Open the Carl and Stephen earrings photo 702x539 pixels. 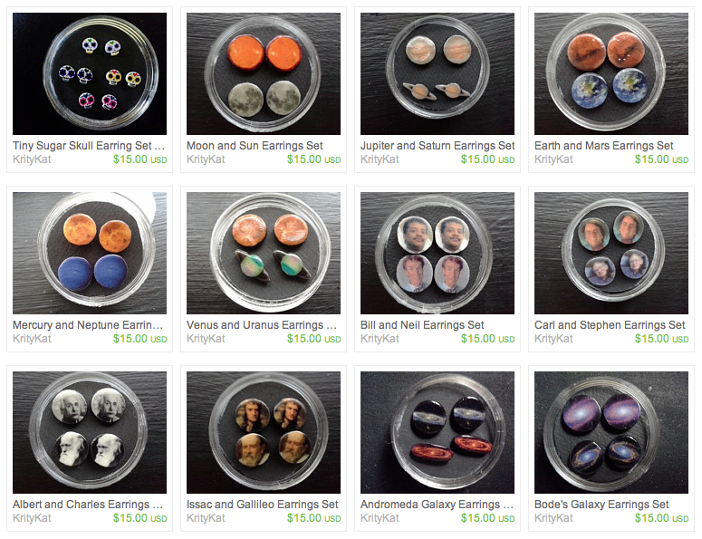(611, 253)
